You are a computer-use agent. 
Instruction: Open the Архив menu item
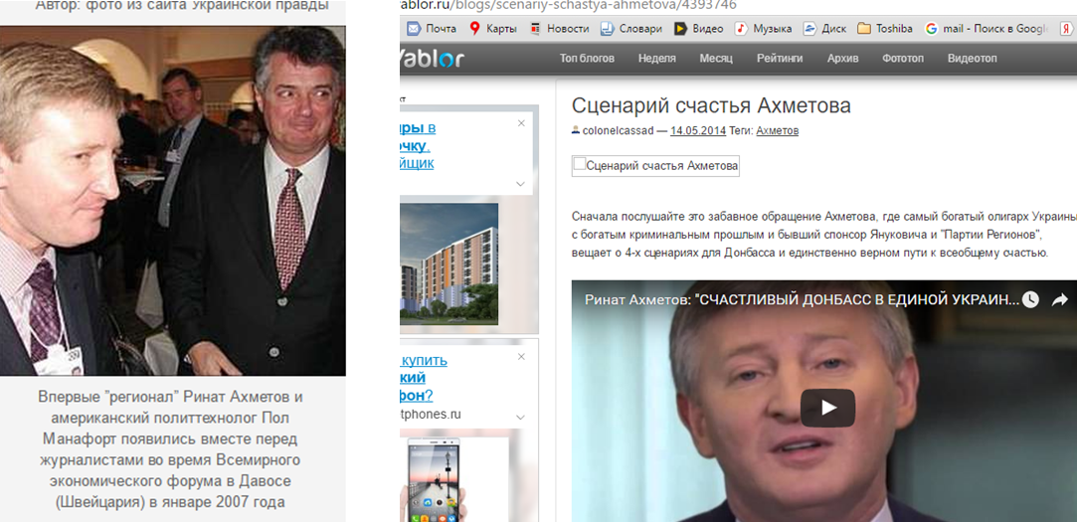(x=842, y=59)
